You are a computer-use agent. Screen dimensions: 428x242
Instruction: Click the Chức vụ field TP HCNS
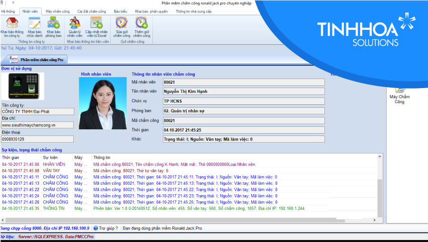point(244,101)
